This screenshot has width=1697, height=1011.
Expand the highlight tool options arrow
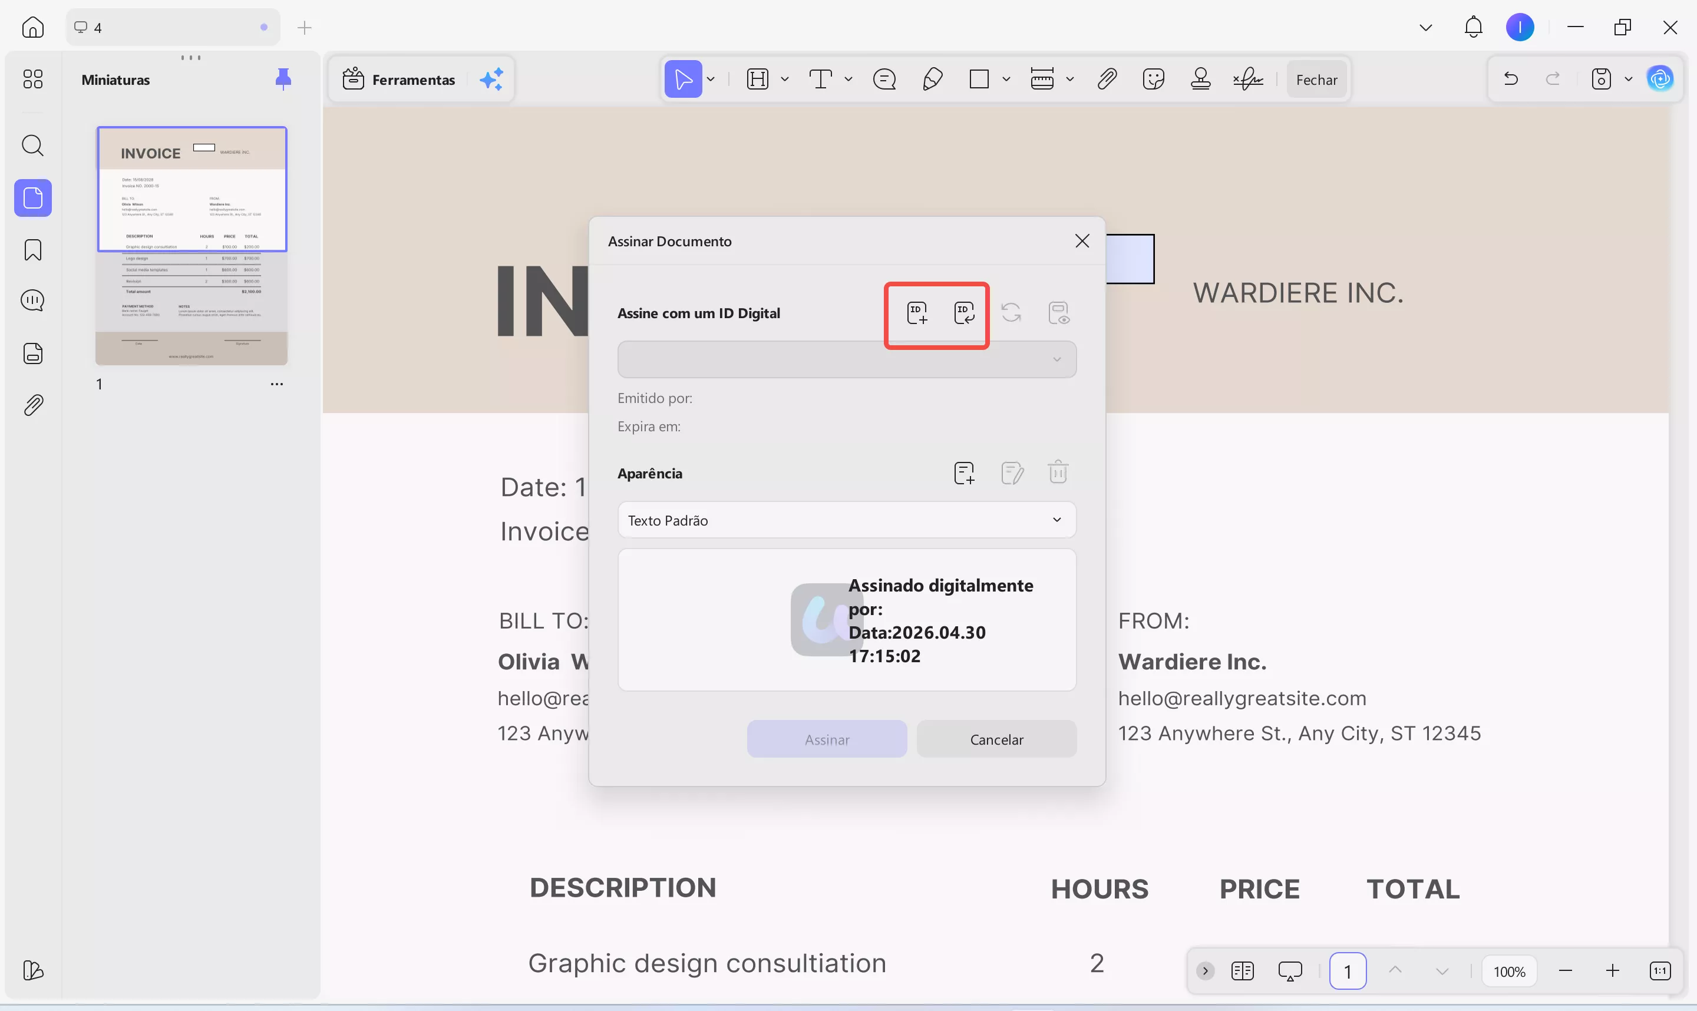(x=785, y=79)
